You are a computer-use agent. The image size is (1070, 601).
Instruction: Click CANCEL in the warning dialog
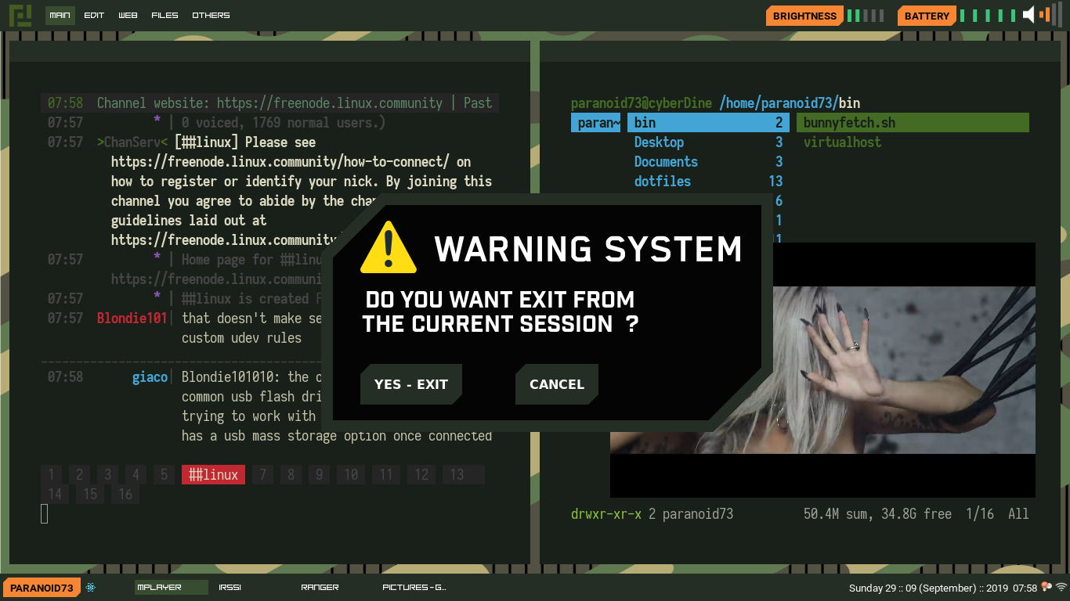click(557, 384)
